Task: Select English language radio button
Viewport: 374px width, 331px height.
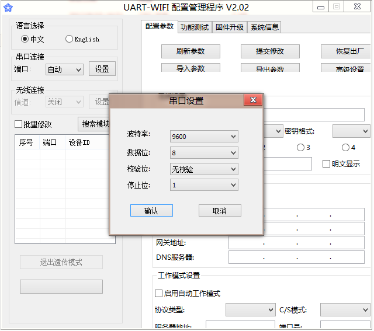Action: pyautogui.click(x=69, y=39)
